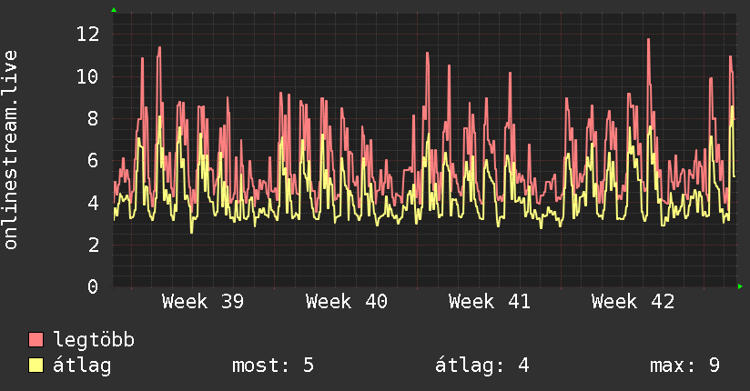Click the y-axis label 6
The height and width of the screenshot is (391, 750).
pyautogui.click(x=93, y=160)
